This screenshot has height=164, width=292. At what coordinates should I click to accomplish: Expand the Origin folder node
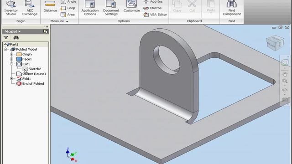click(x=11, y=54)
